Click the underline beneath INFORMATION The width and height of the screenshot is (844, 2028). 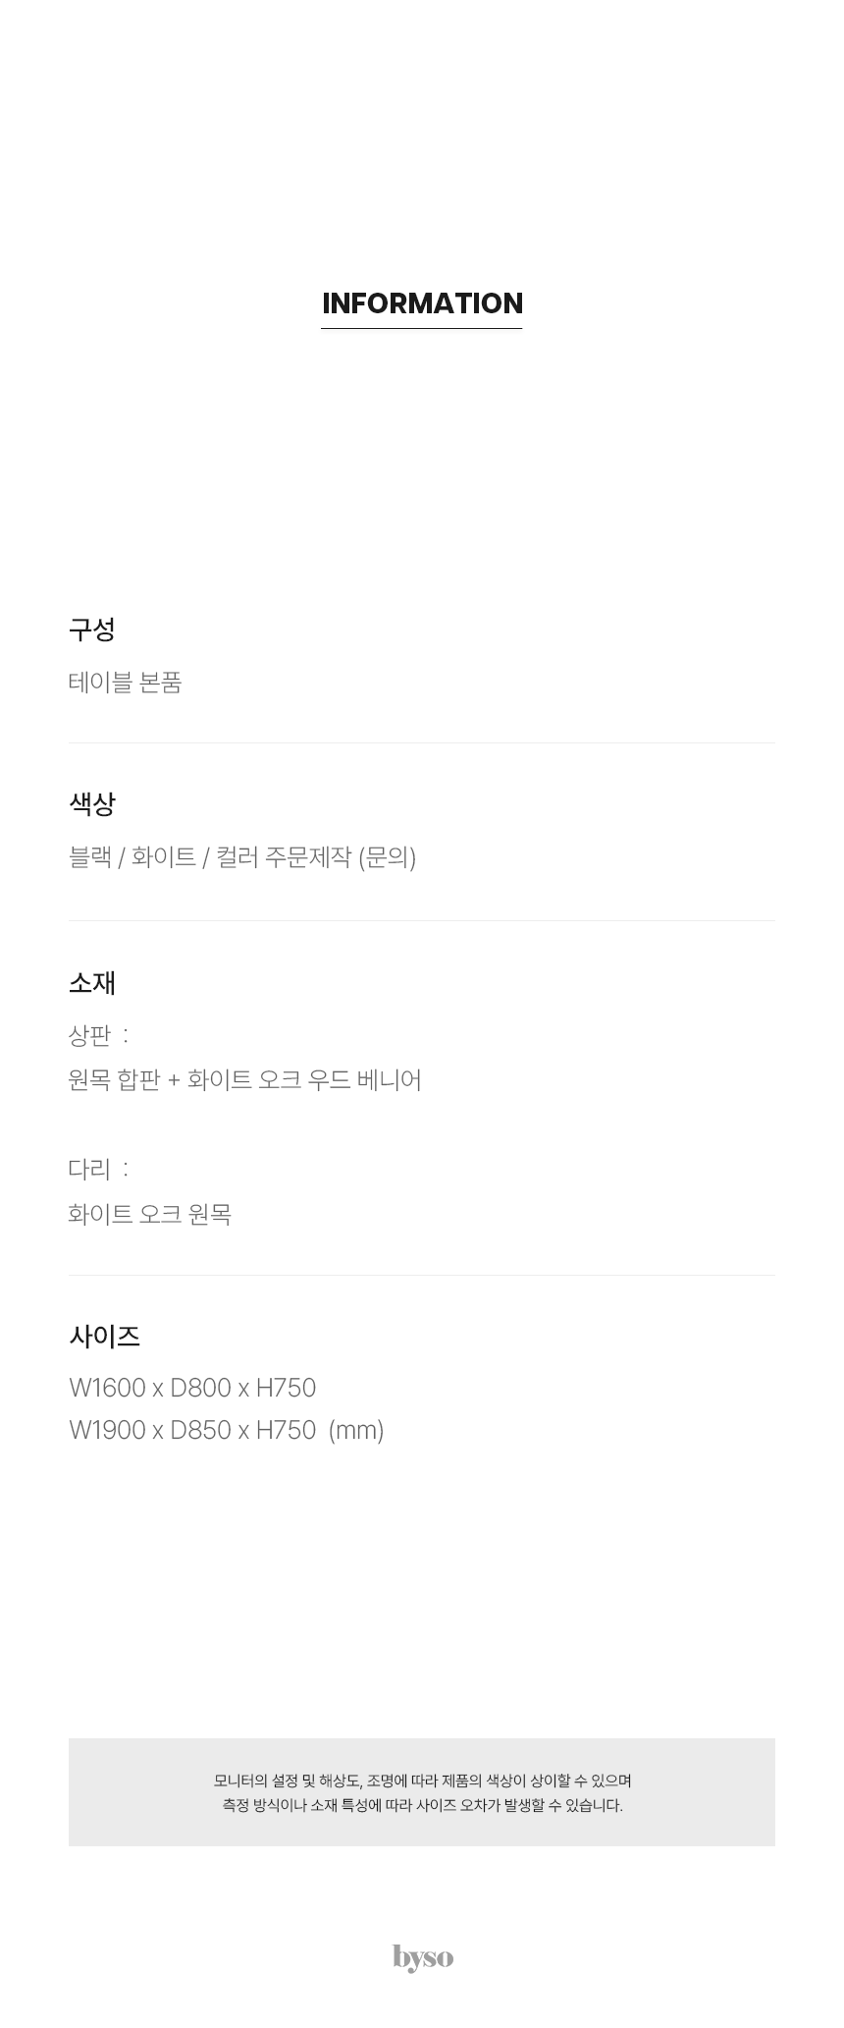click(422, 328)
